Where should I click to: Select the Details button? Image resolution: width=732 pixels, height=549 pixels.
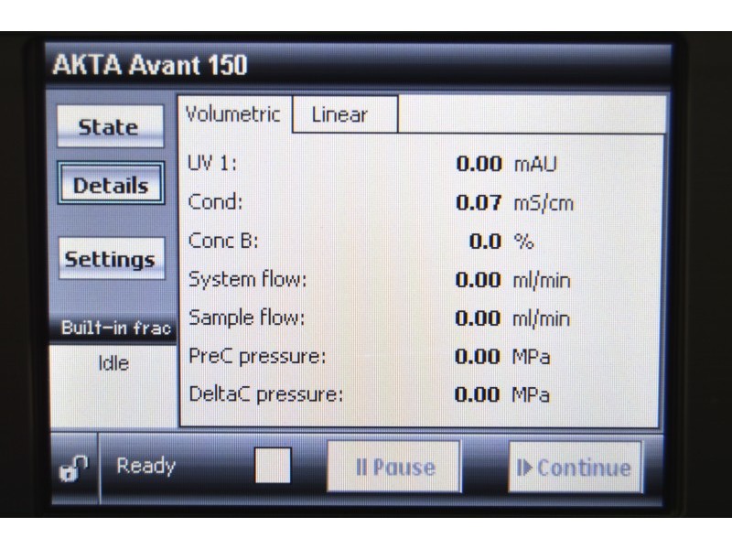click(111, 184)
